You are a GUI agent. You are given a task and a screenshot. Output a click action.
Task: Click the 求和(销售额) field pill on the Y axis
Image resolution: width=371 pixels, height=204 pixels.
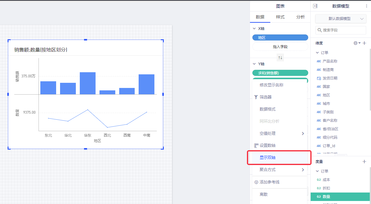tap(280, 73)
